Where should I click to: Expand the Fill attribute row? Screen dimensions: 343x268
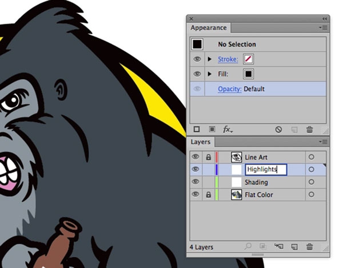pyautogui.click(x=209, y=74)
